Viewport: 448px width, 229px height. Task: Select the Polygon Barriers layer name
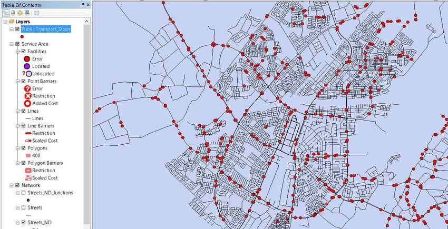click(x=45, y=163)
